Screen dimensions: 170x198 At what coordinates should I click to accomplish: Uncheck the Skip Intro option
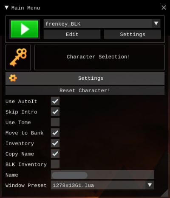pos(55,112)
